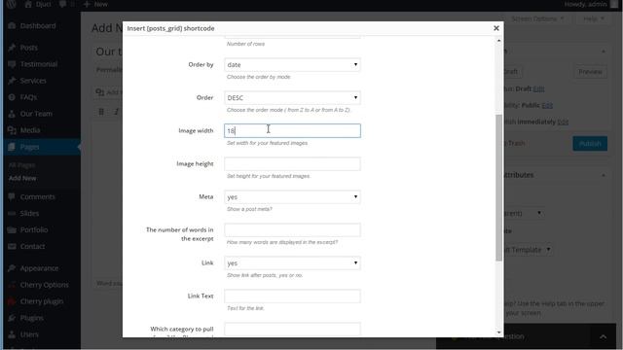
Task: Open Media in the sidebar
Action: point(30,130)
